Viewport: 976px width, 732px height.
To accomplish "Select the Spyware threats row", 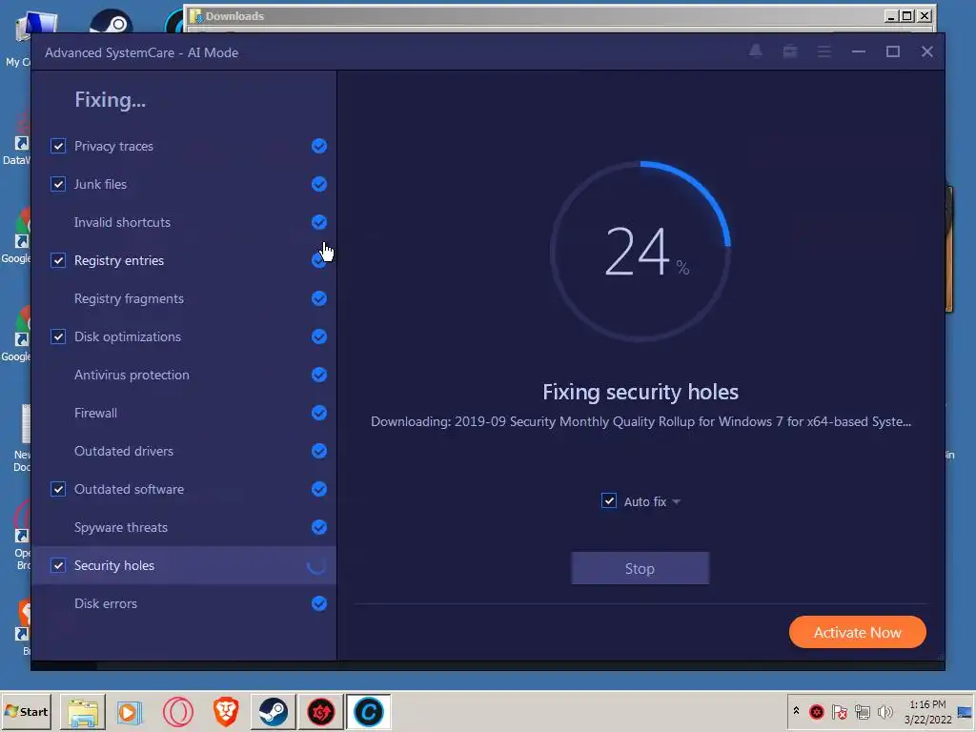I will [184, 527].
